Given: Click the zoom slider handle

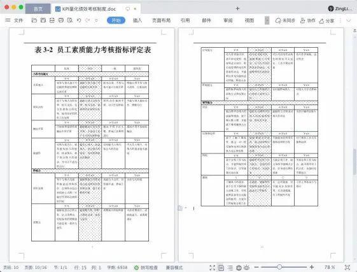Looking at the screenshot, I should [279, 267].
